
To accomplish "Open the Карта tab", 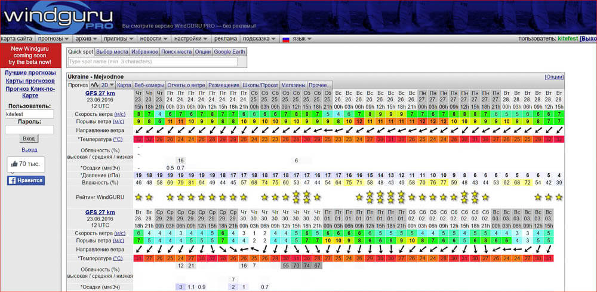I will tap(124, 85).
